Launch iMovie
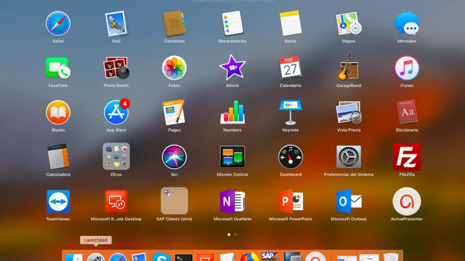 232,68
